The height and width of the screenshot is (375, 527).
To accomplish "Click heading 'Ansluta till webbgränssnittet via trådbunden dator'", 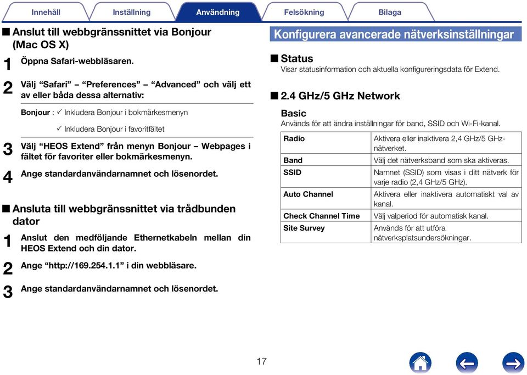I will click(124, 215).
